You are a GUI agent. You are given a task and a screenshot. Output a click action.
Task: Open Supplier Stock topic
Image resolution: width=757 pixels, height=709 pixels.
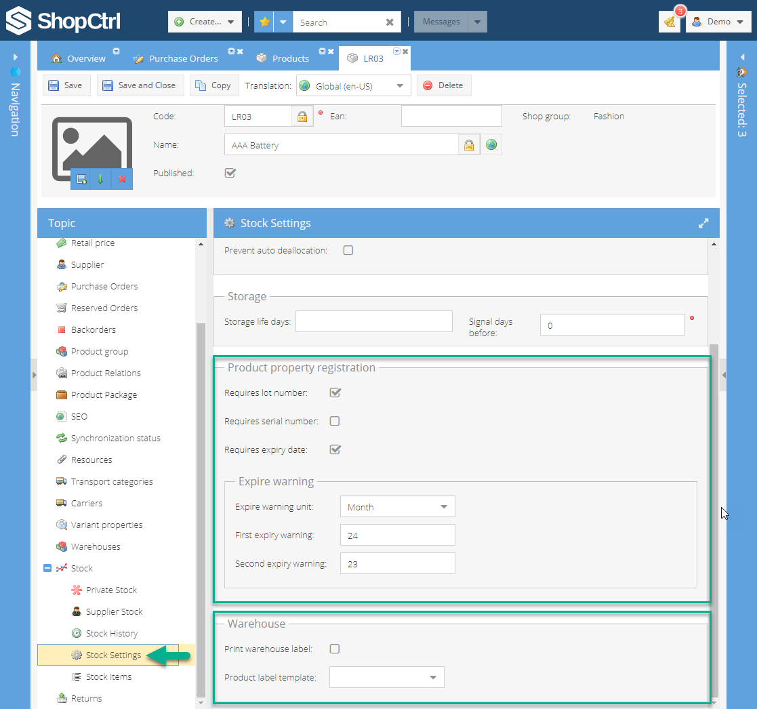114,612
